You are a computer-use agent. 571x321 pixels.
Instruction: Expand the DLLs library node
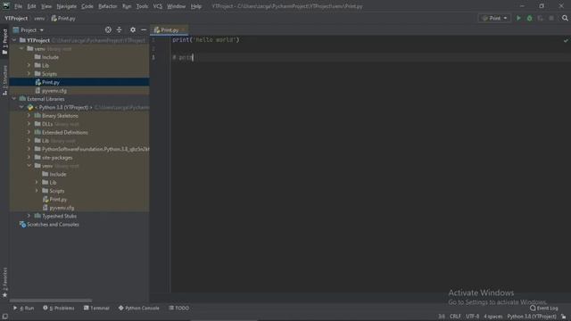pos(29,124)
